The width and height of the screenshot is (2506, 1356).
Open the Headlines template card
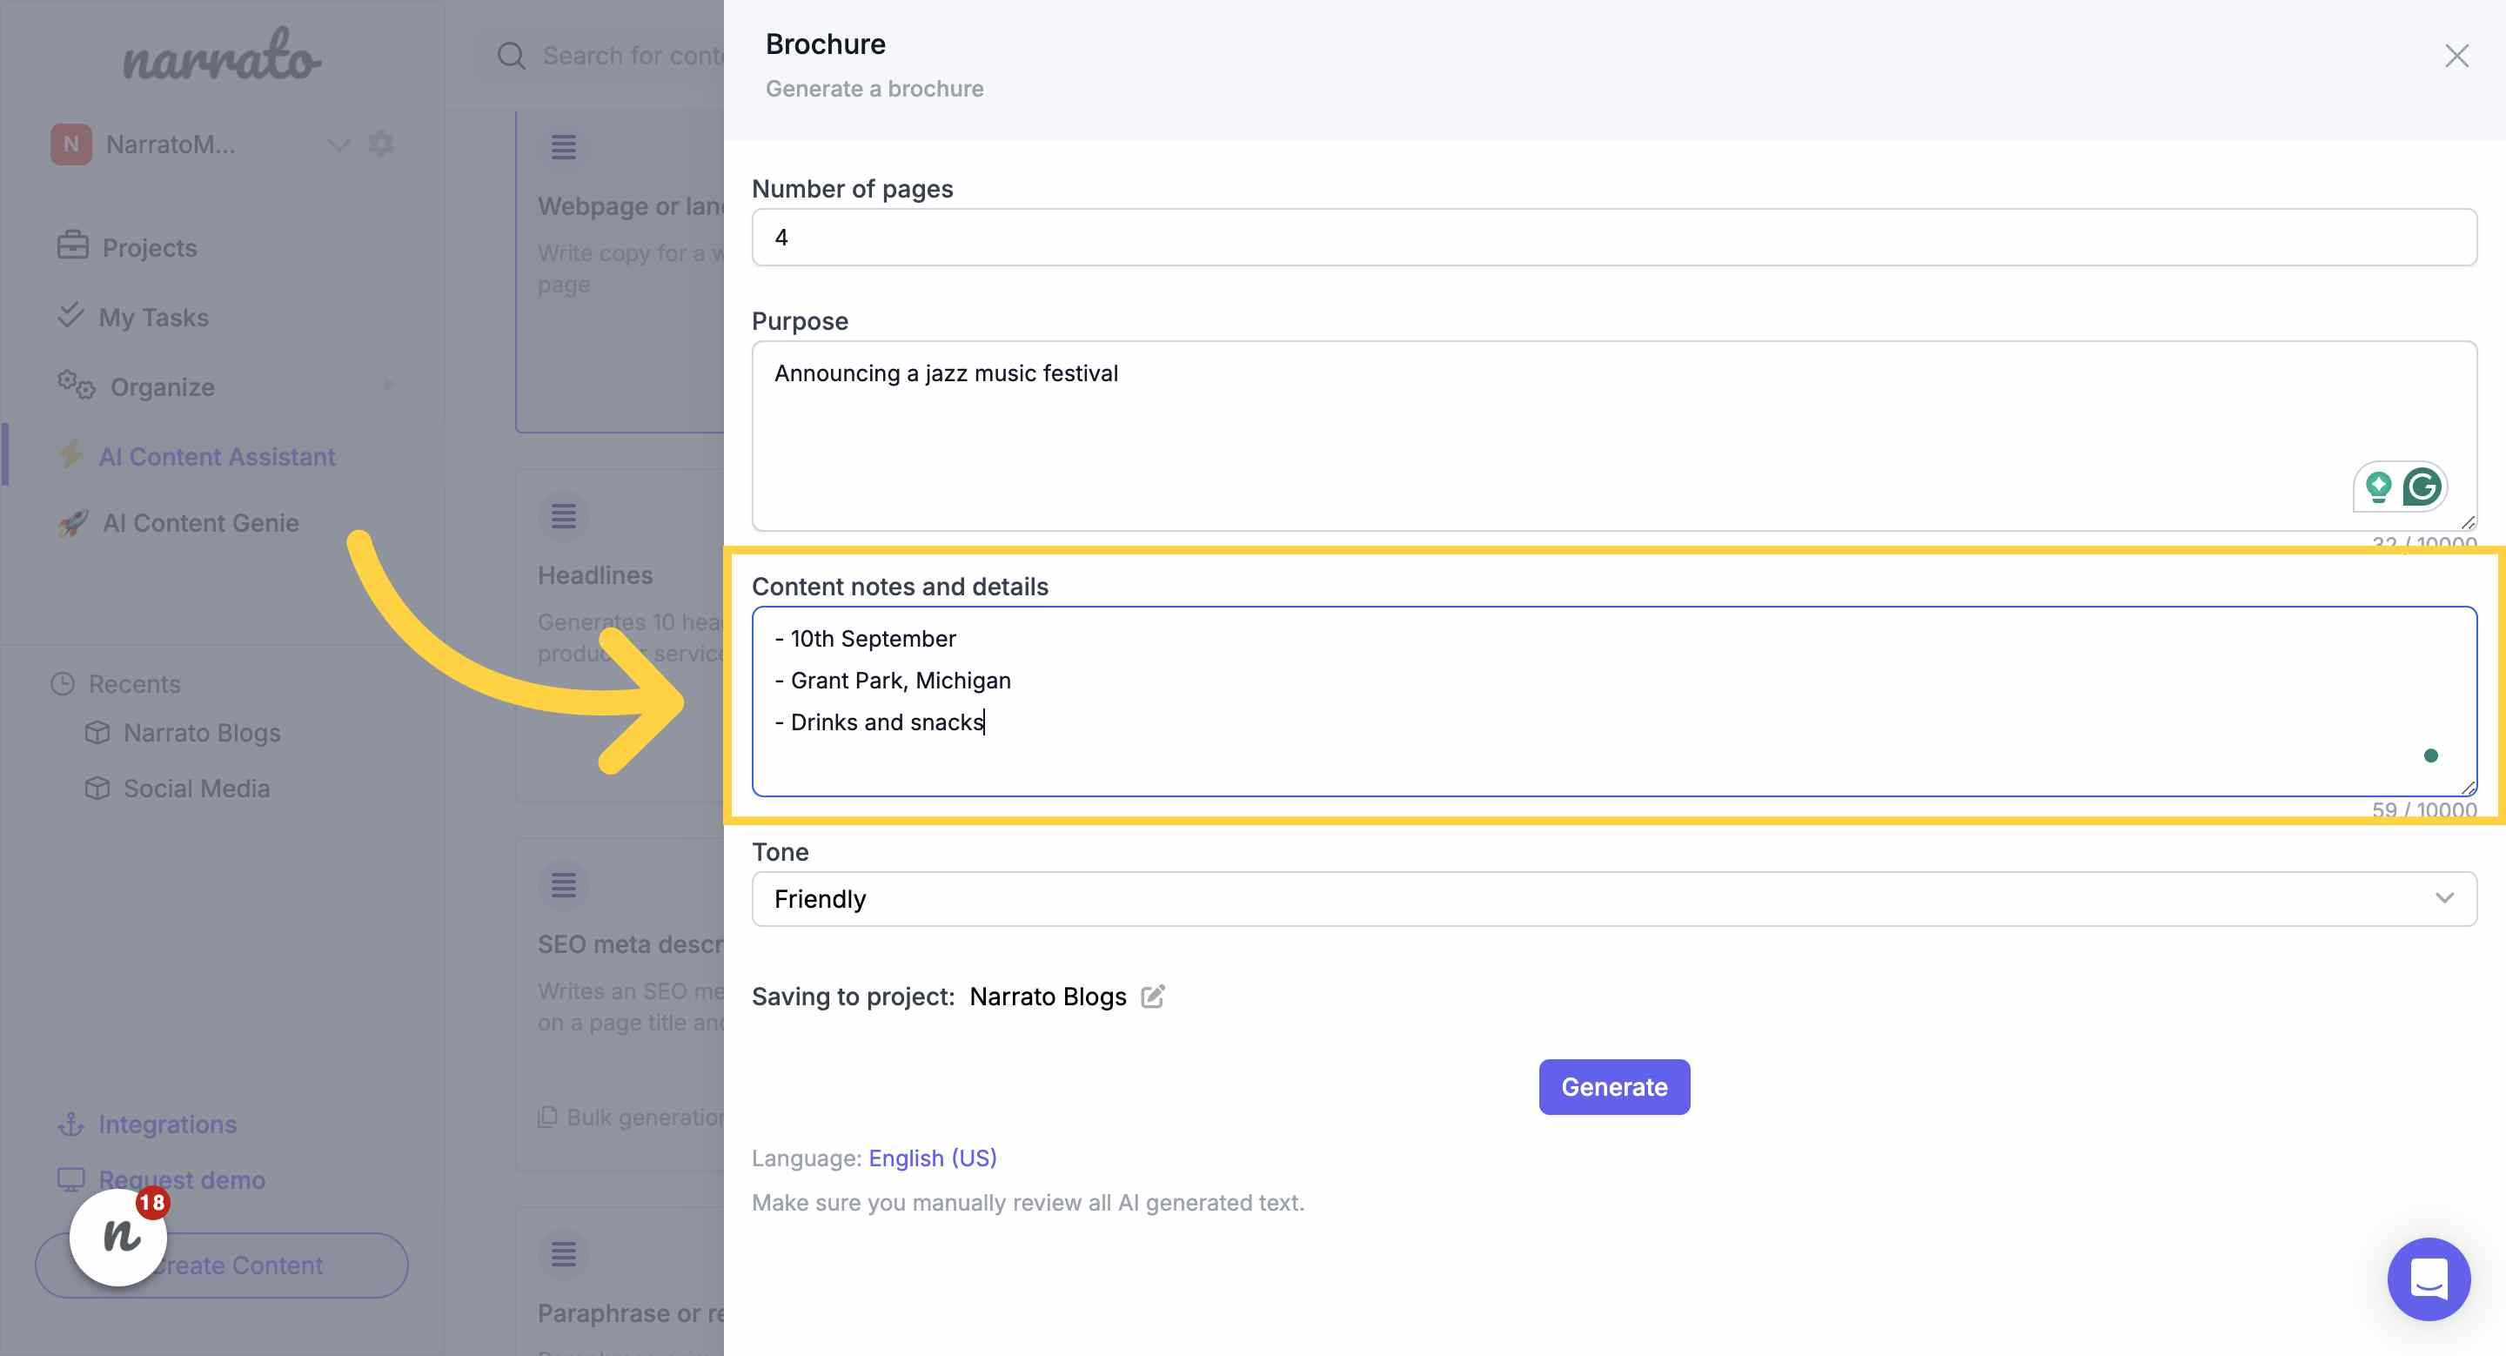point(620,634)
